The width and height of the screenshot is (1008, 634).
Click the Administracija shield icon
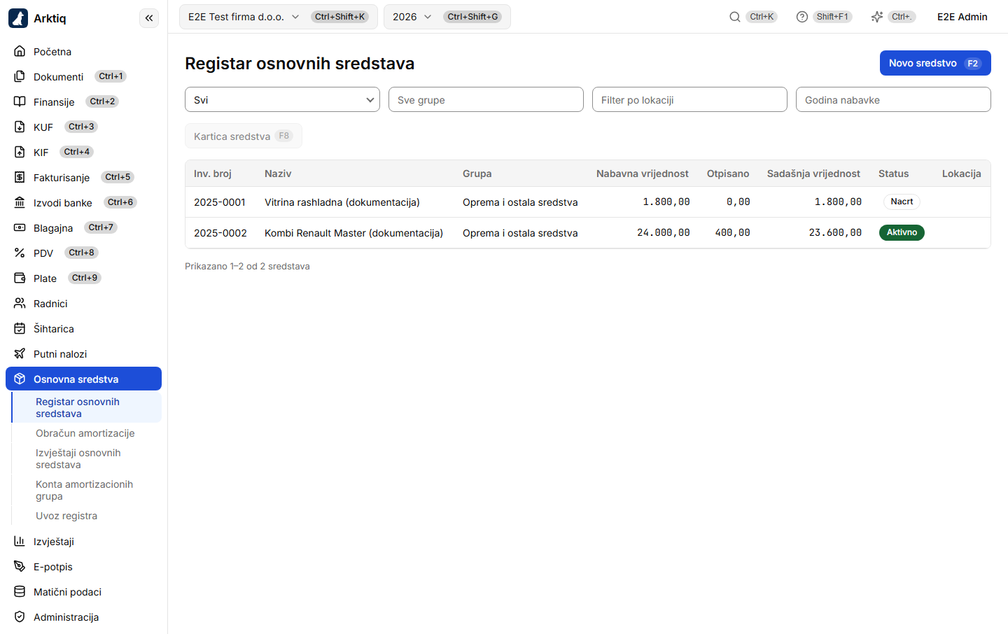pyautogui.click(x=20, y=617)
